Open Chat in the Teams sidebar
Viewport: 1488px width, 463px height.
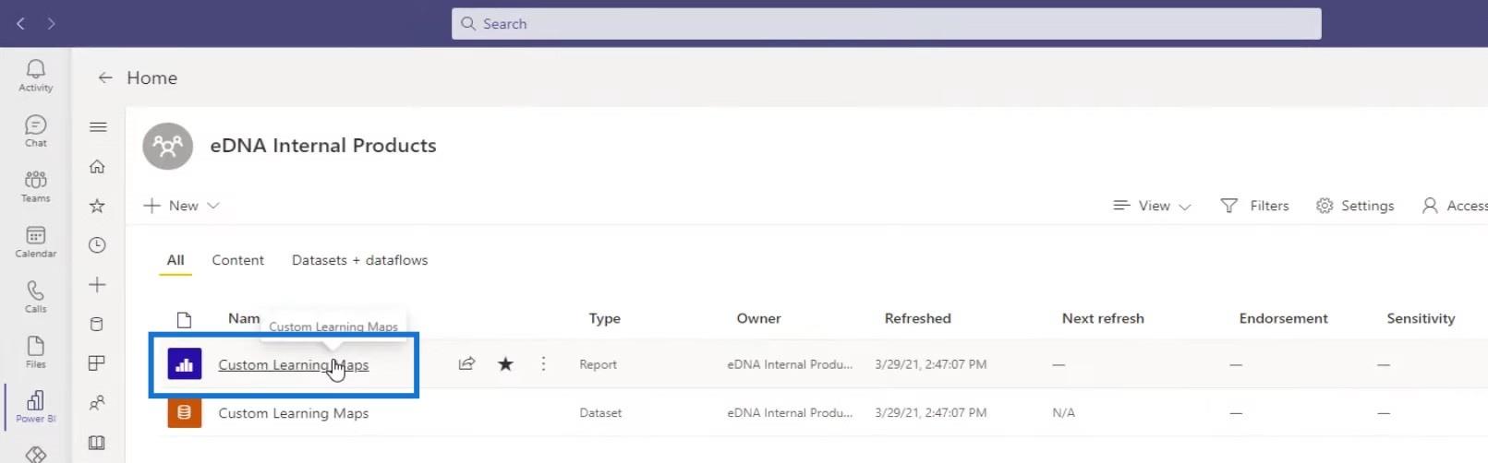(35, 131)
